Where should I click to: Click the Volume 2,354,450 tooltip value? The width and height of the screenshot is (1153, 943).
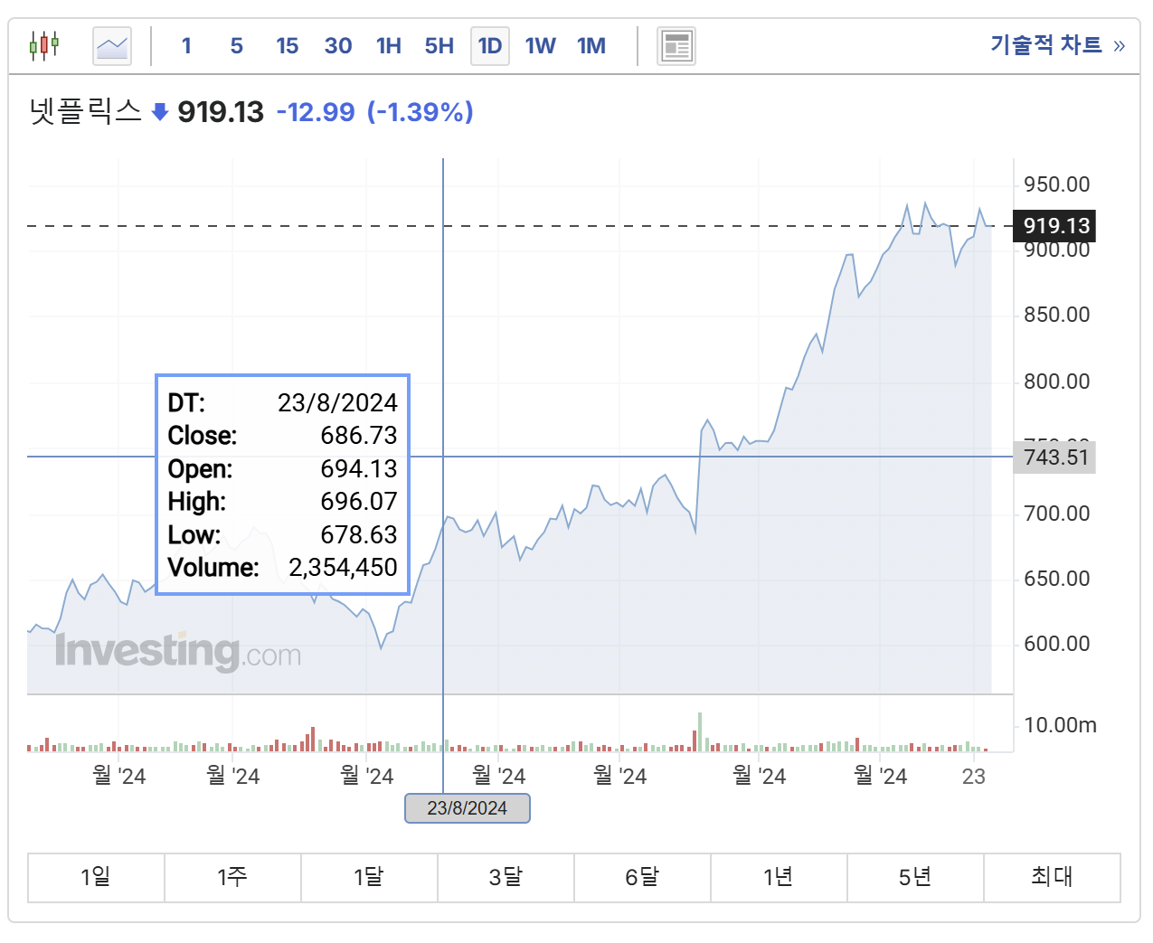click(x=343, y=568)
